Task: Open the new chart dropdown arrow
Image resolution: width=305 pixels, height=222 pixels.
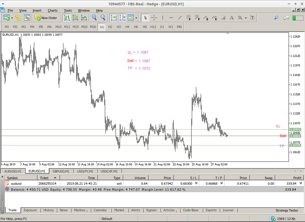Action: [x=12, y=18]
